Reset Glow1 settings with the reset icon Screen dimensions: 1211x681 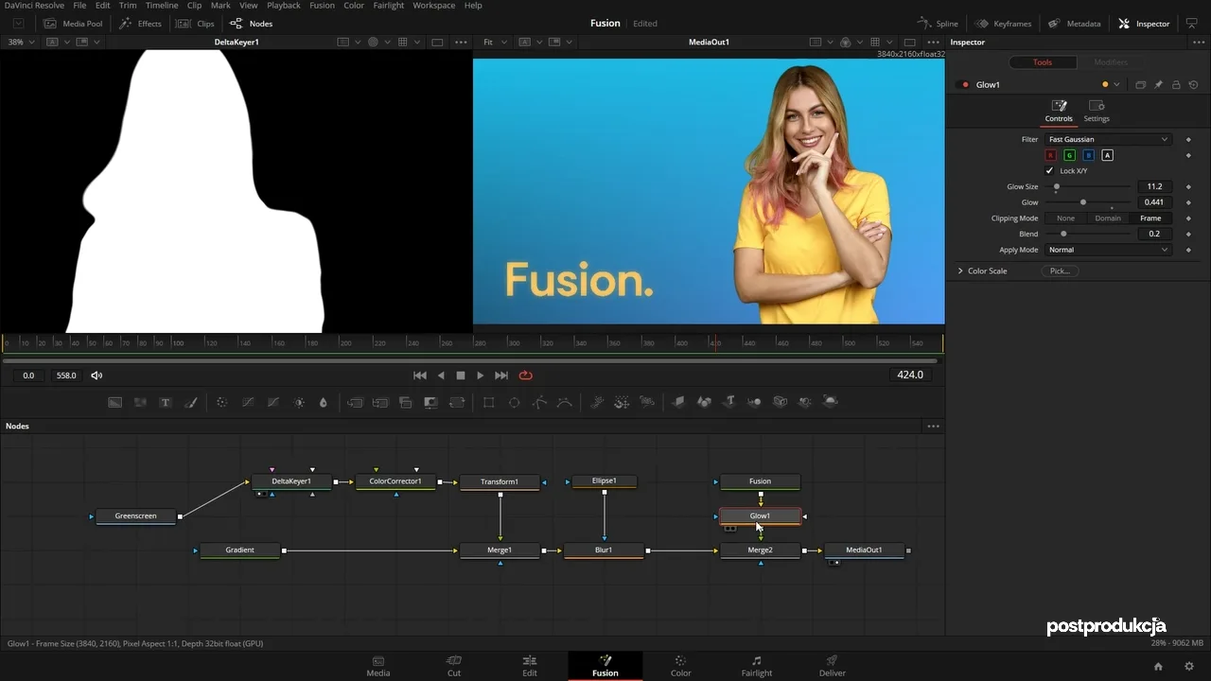(1194, 85)
